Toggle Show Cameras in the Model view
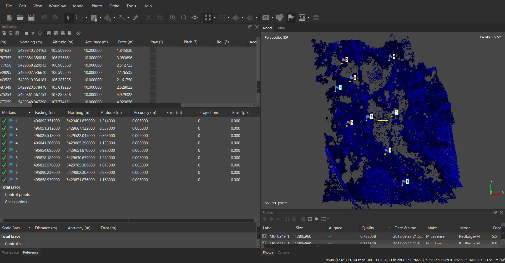505x263 pixels. click(266, 18)
